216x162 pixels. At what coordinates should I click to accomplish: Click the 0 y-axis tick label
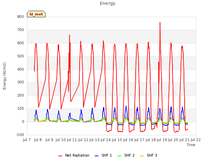[x=23, y=122]
